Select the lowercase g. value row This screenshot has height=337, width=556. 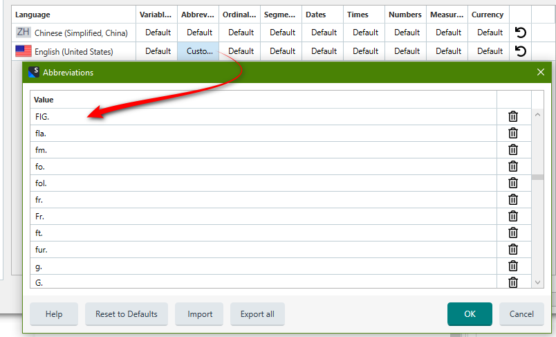pos(263,266)
